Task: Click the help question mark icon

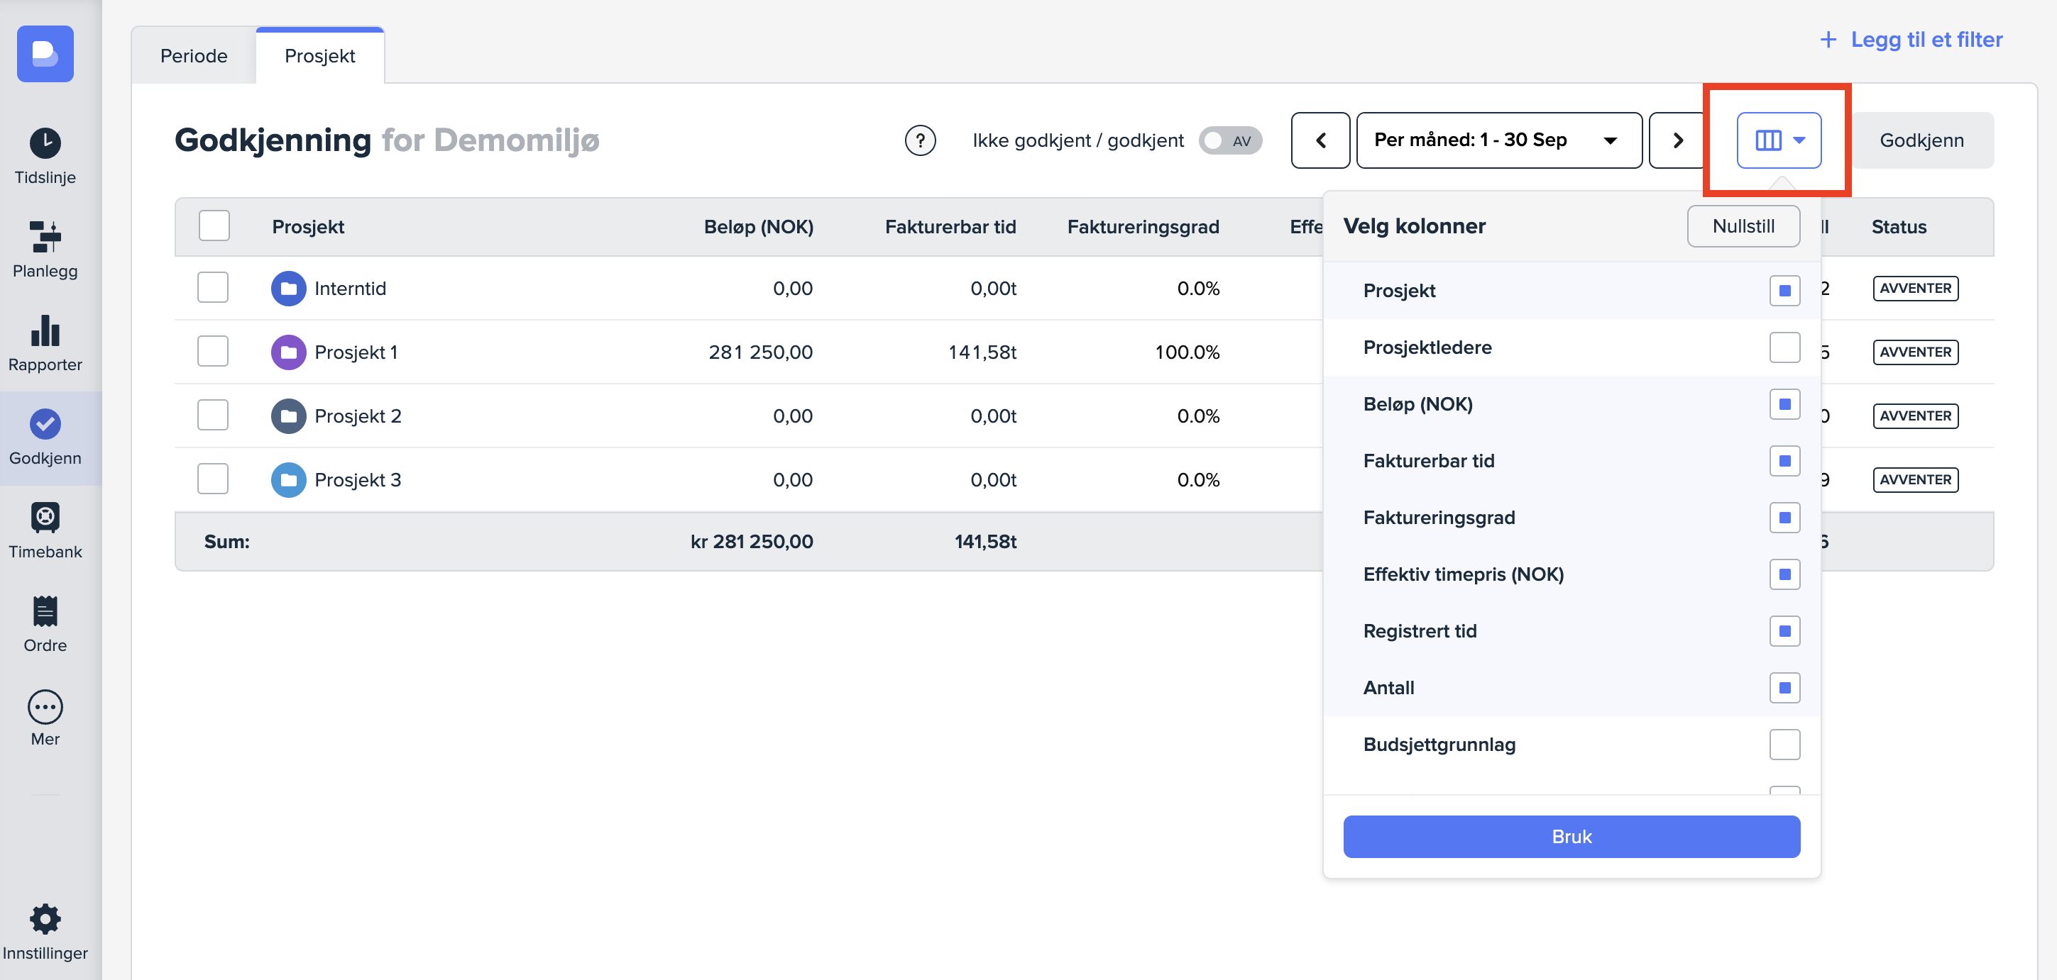Action: [x=920, y=140]
